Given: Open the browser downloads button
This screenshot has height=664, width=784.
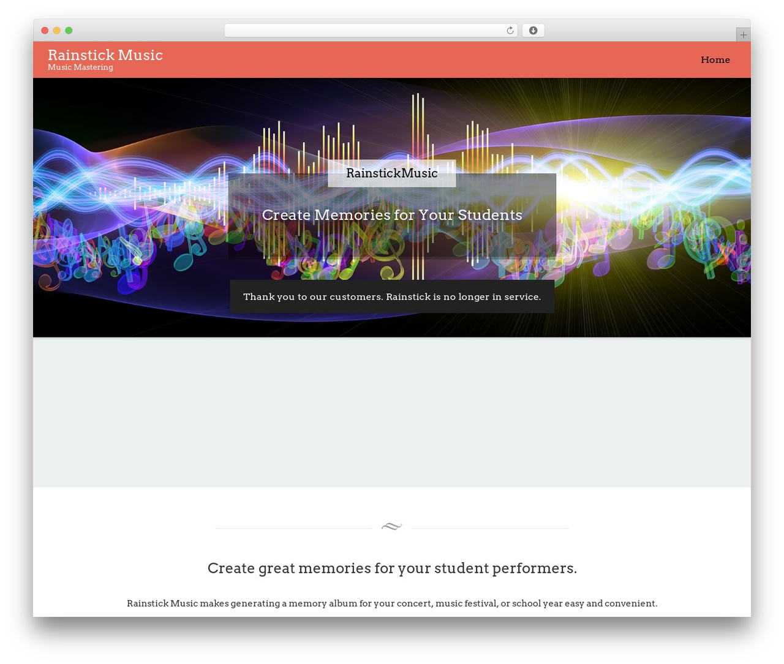Looking at the screenshot, I should tap(533, 31).
